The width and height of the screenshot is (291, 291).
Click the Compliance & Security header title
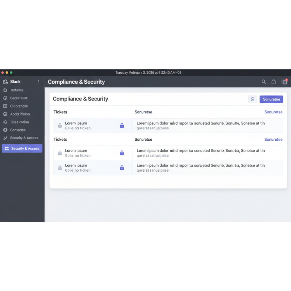(x=76, y=82)
